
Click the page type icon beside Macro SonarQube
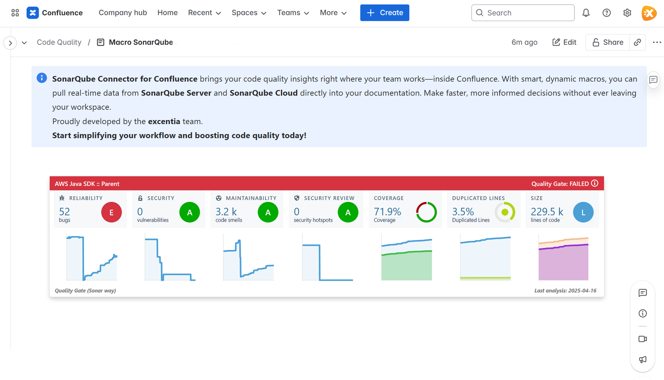(101, 42)
